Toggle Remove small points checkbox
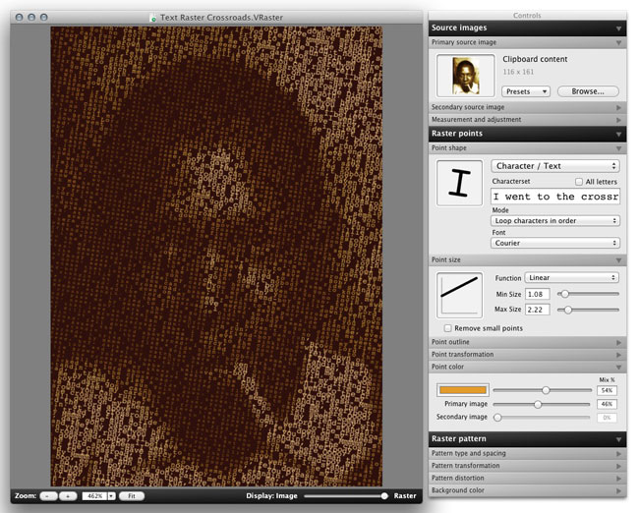This screenshot has height=513, width=639. pyautogui.click(x=448, y=327)
